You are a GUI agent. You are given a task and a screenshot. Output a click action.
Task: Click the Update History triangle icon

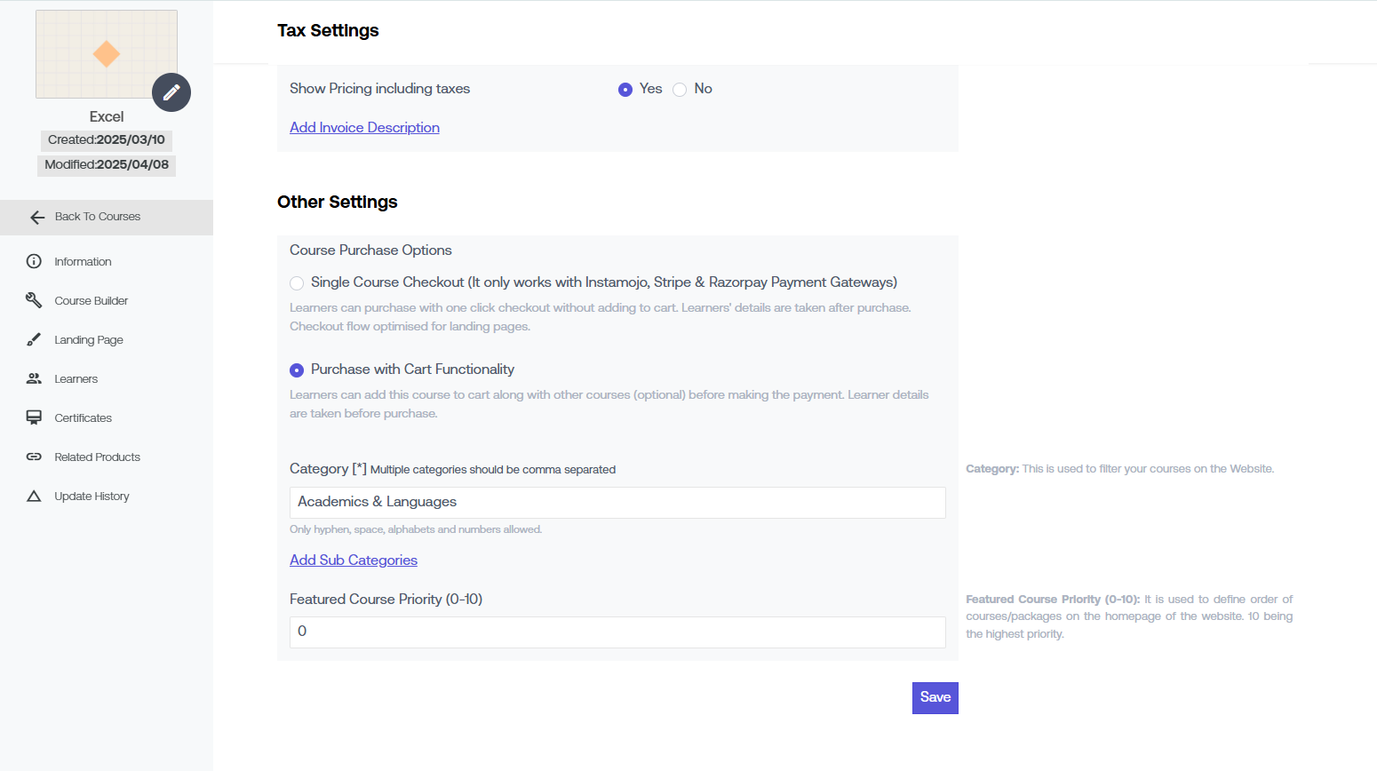pos(34,496)
